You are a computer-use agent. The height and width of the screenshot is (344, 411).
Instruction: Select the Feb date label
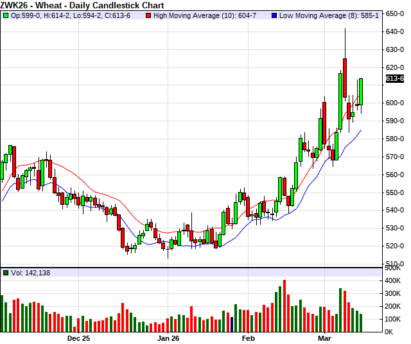248,338
